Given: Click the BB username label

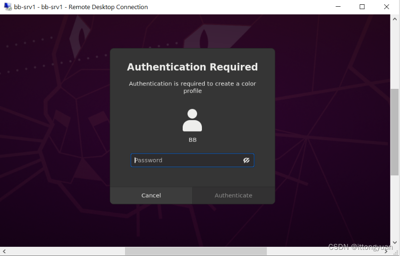Looking at the screenshot, I should tap(193, 140).
